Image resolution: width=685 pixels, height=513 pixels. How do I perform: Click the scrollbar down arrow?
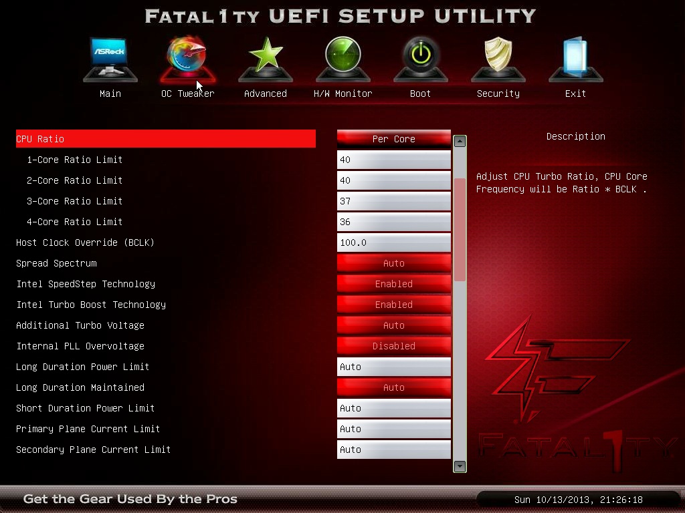pos(460,466)
